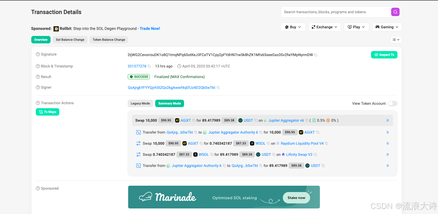Copy Jupiter Aggregator Authority 6 in first transfer
This screenshot has width=438, height=214.
[261, 132]
